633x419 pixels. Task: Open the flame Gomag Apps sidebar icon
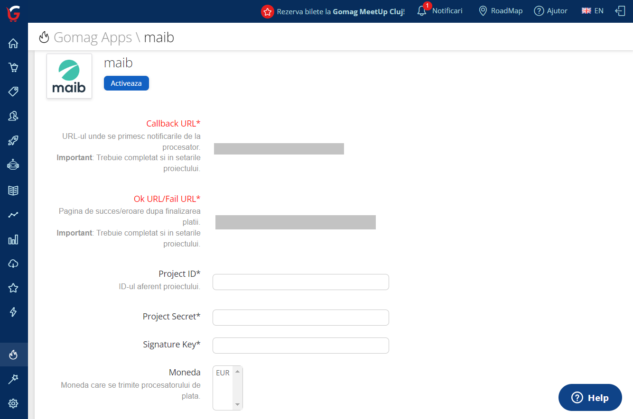click(13, 355)
